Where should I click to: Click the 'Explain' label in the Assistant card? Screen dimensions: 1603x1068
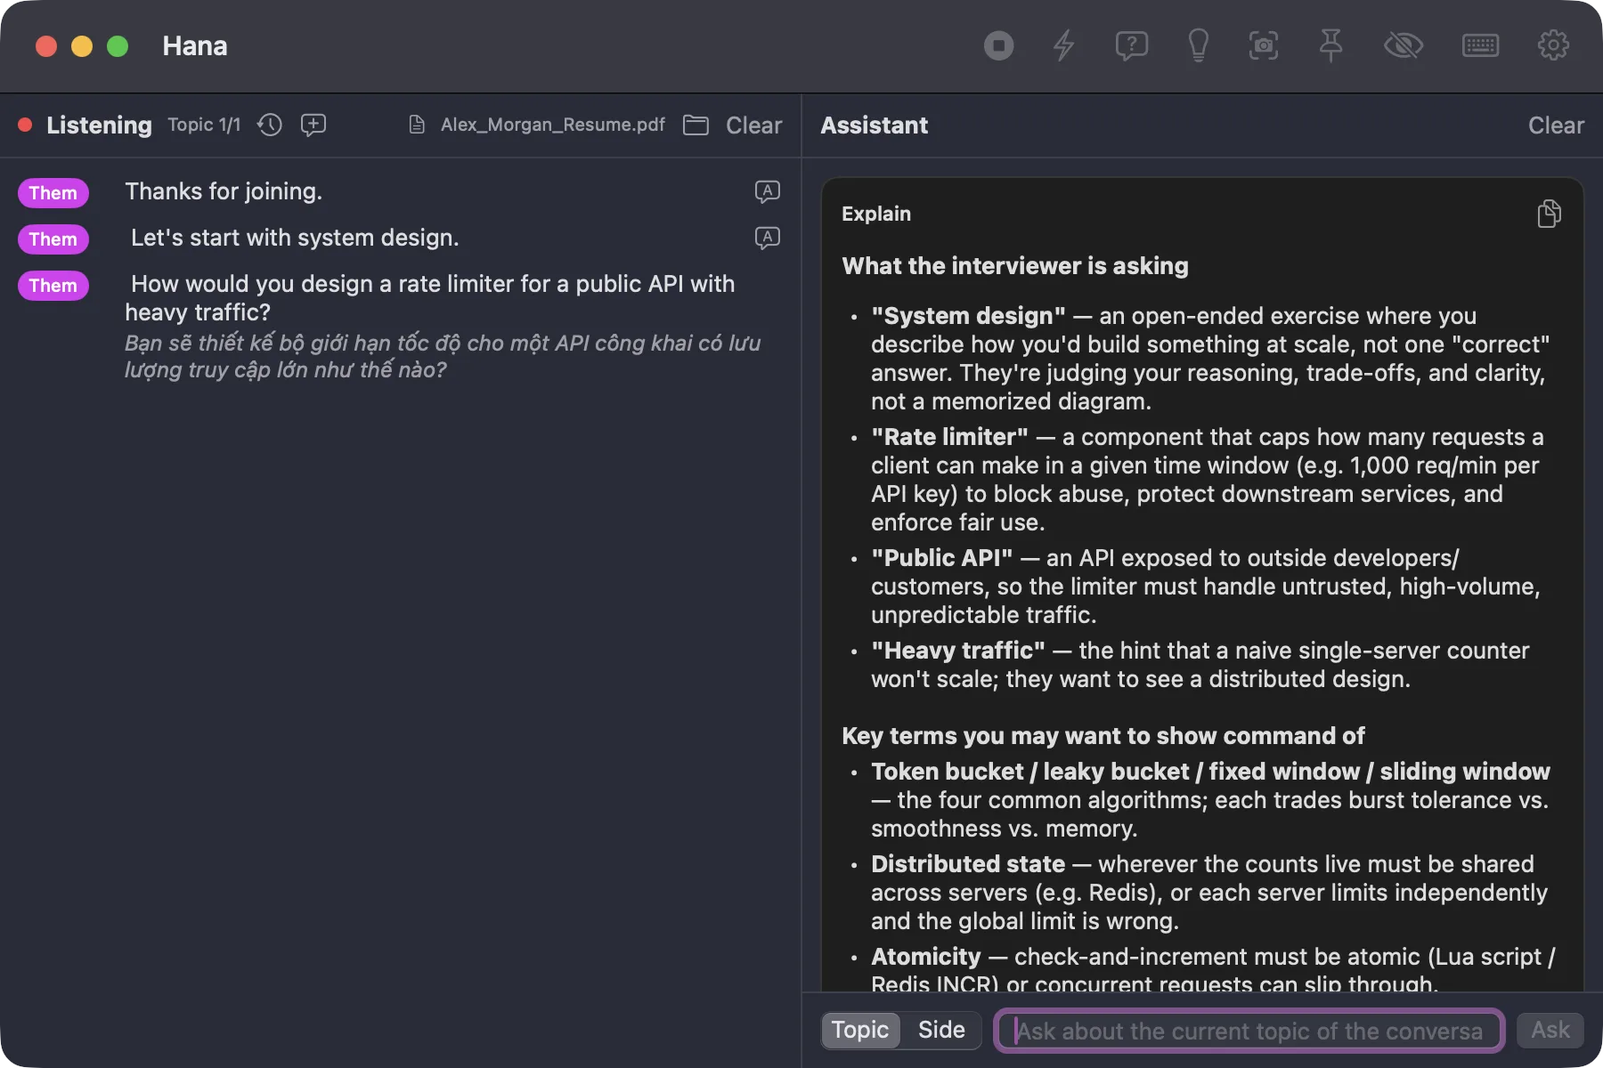[876, 214]
